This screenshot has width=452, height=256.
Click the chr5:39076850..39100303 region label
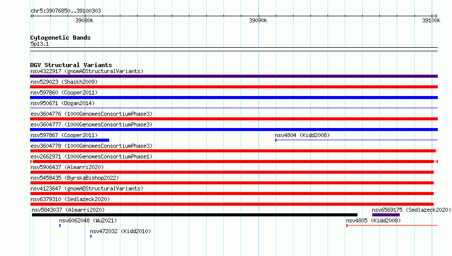[x=66, y=11]
